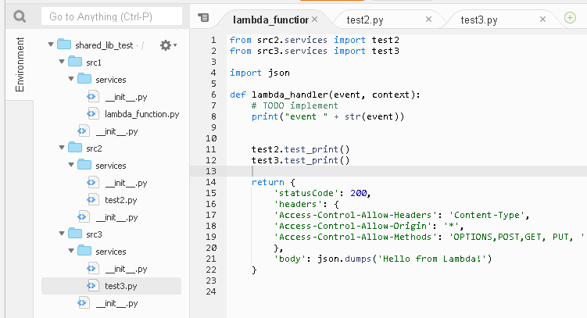Viewport: 587px width, 318px height.
Task: Open __init__.py directly under src1
Action: click(x=116, y=132)
